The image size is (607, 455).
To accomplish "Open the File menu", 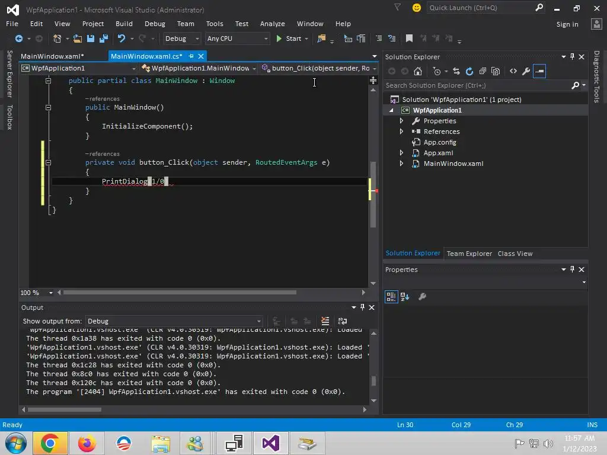I will pos(12,24).
